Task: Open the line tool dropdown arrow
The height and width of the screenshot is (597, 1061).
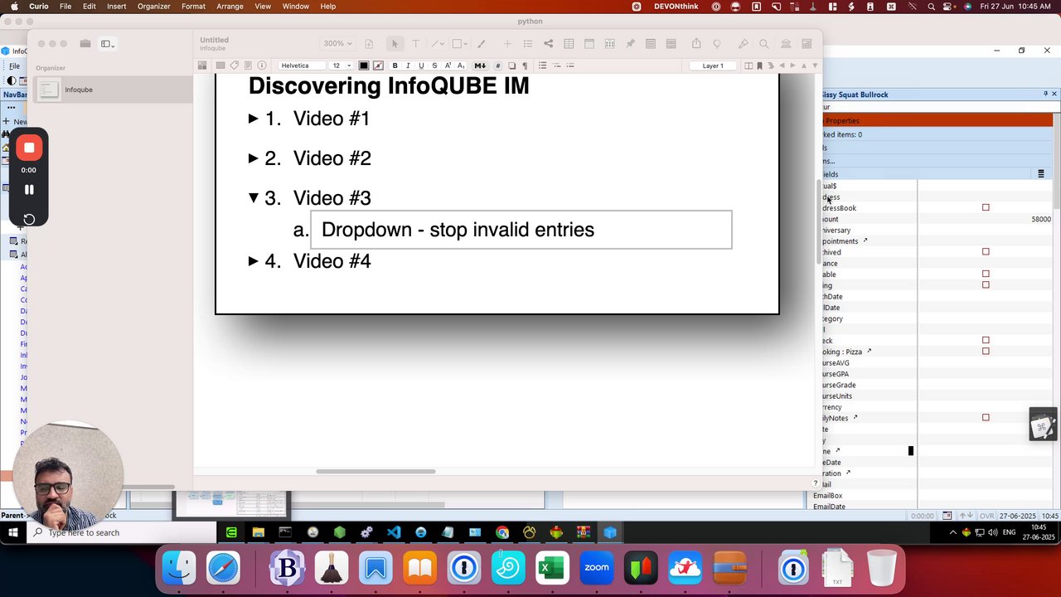Action: coord(443,44)
